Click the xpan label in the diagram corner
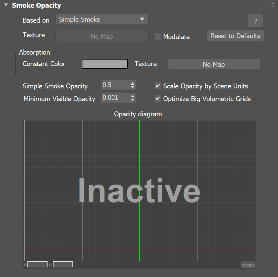 coord(248,265)
